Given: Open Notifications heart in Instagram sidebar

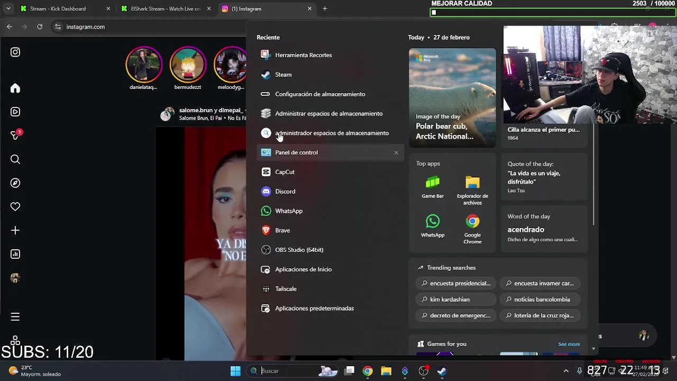Looking at the screenshot, I should click(15, 207).
